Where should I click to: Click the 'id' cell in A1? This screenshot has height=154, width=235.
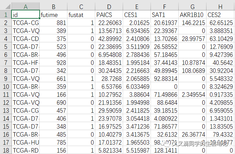(25, 15)
